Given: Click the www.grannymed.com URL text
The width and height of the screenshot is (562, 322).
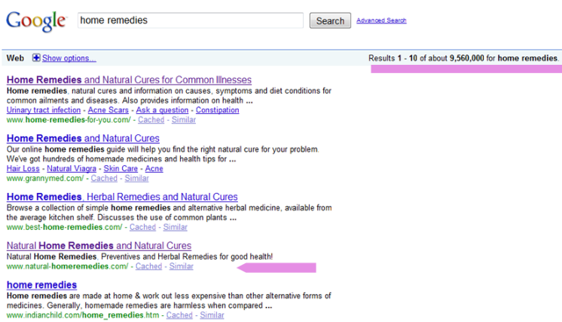Looking at the screenshot, I should click(x=45, y=178).
